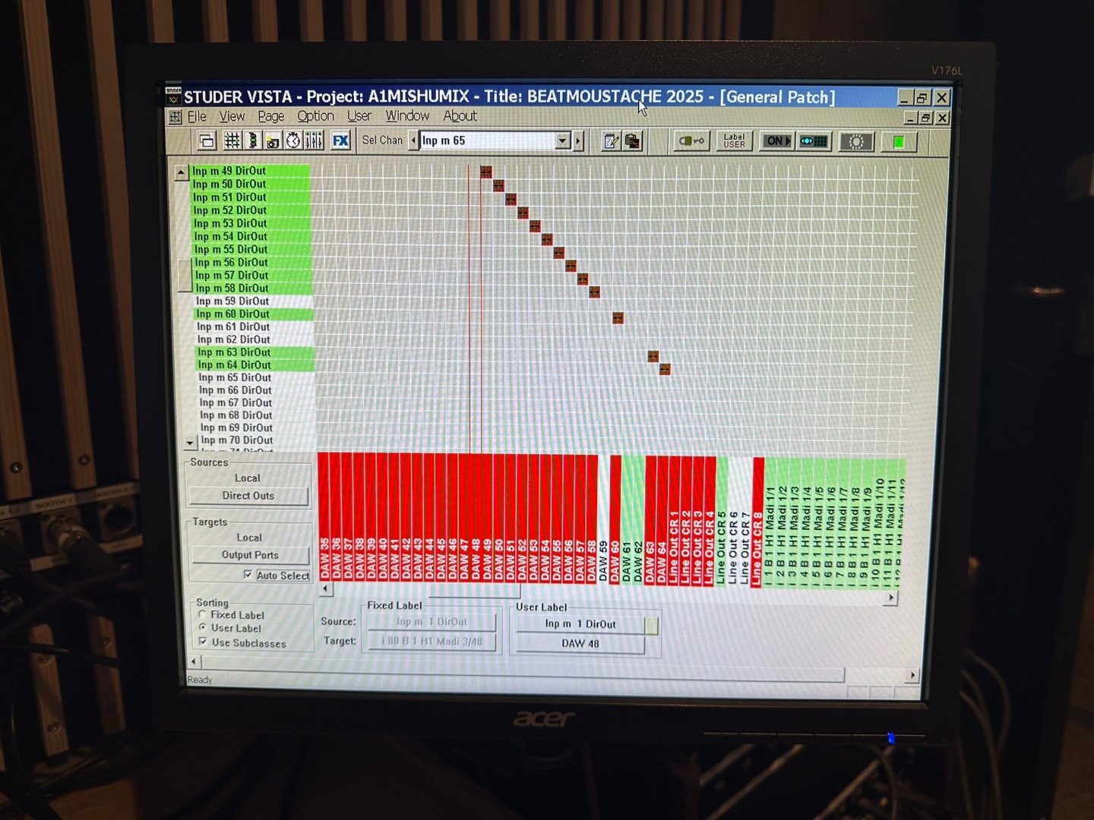Click the target list scroll right arrow

pos(890,598)
